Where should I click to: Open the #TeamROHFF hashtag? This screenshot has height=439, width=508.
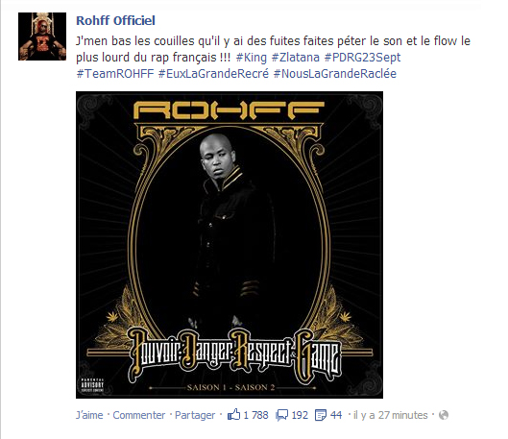click(x=115, y=74)
